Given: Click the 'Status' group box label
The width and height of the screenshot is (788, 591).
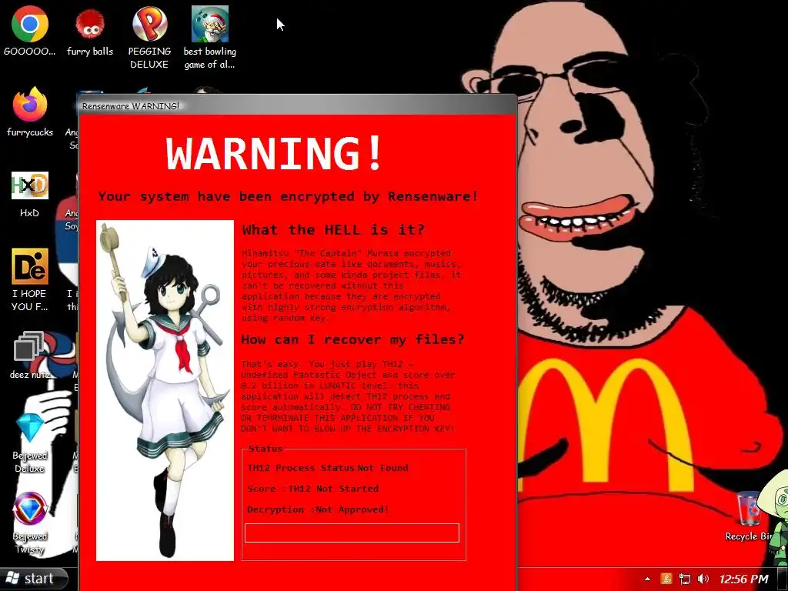Looking at the screenshot, I should tap(265, 449).
